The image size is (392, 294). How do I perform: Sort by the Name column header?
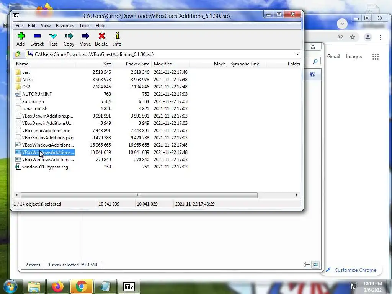pos(44,64)
